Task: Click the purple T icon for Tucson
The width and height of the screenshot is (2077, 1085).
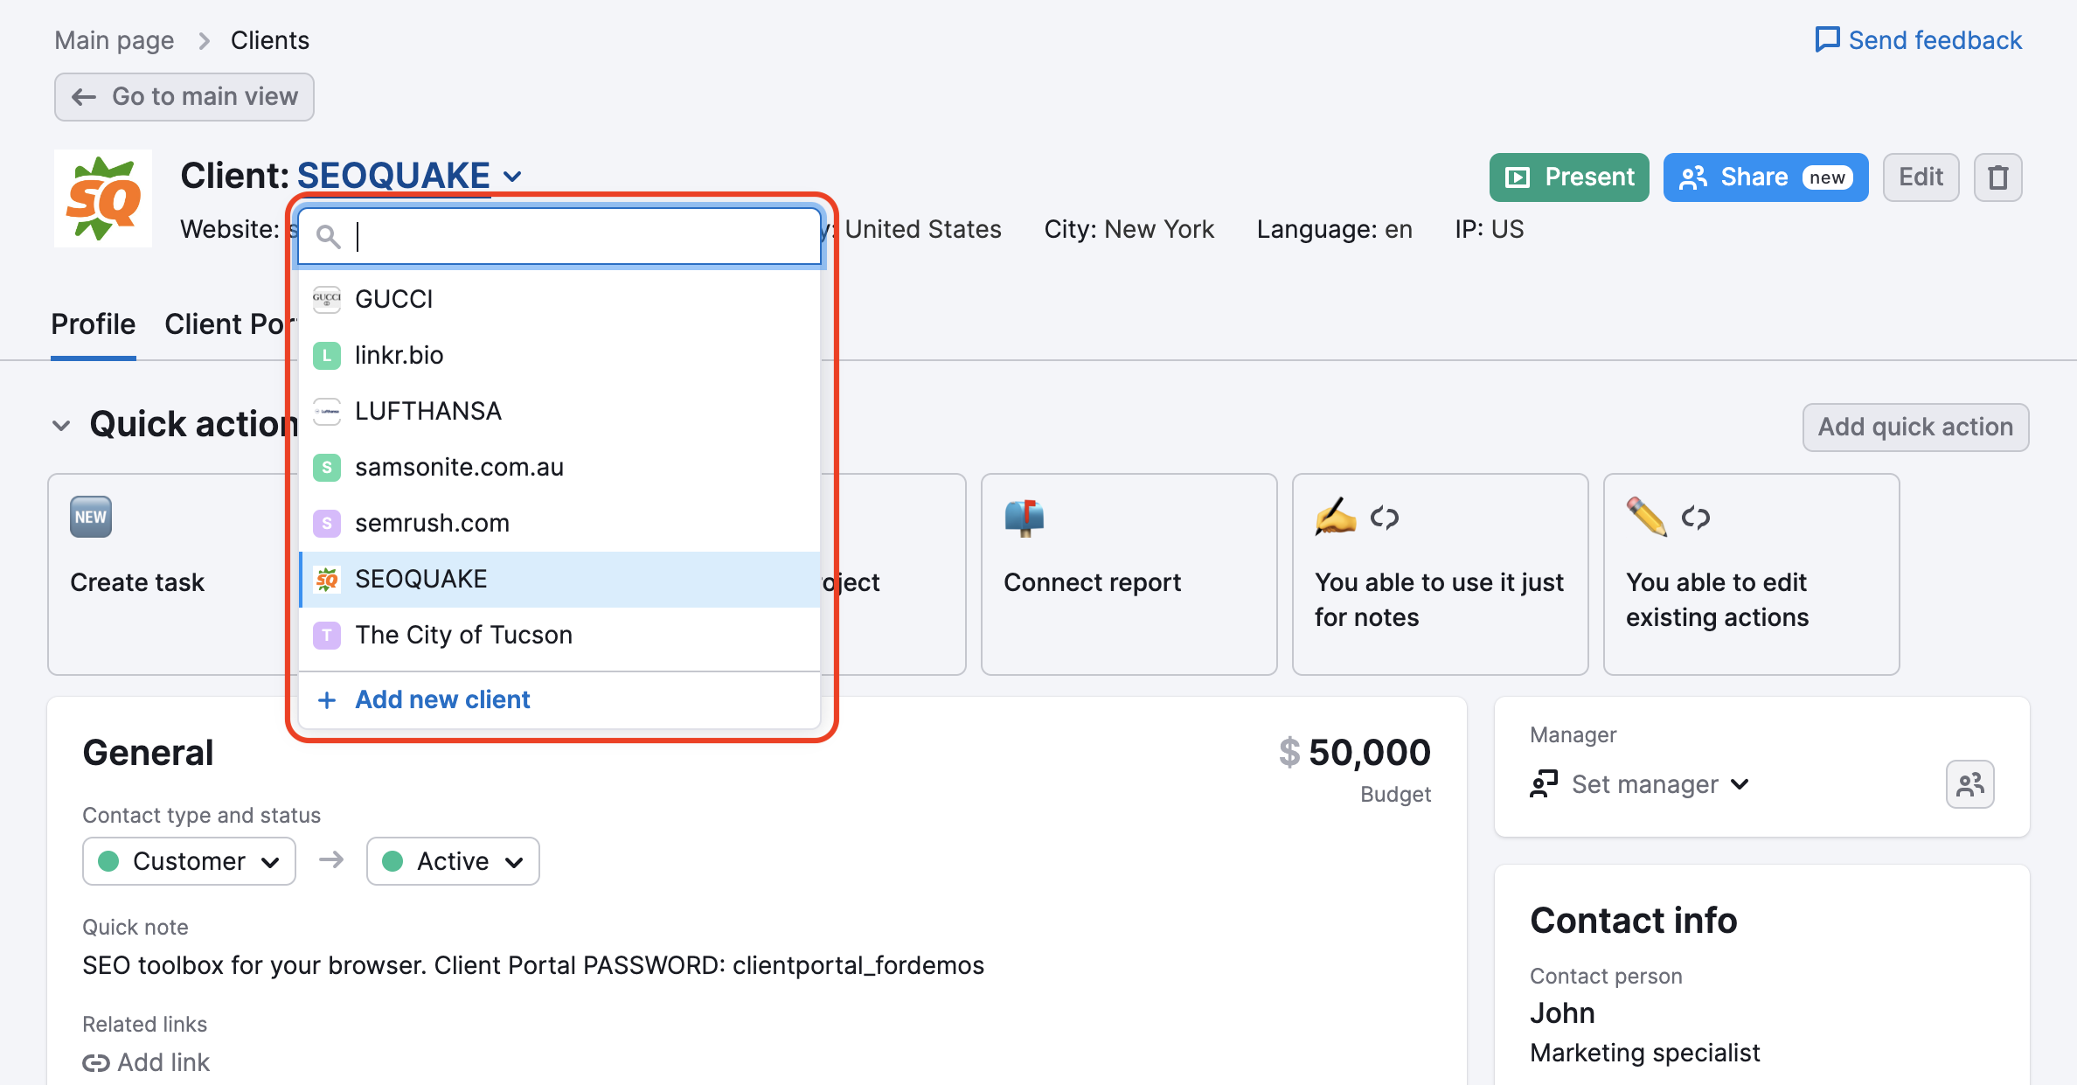Action: click(327, 635)
